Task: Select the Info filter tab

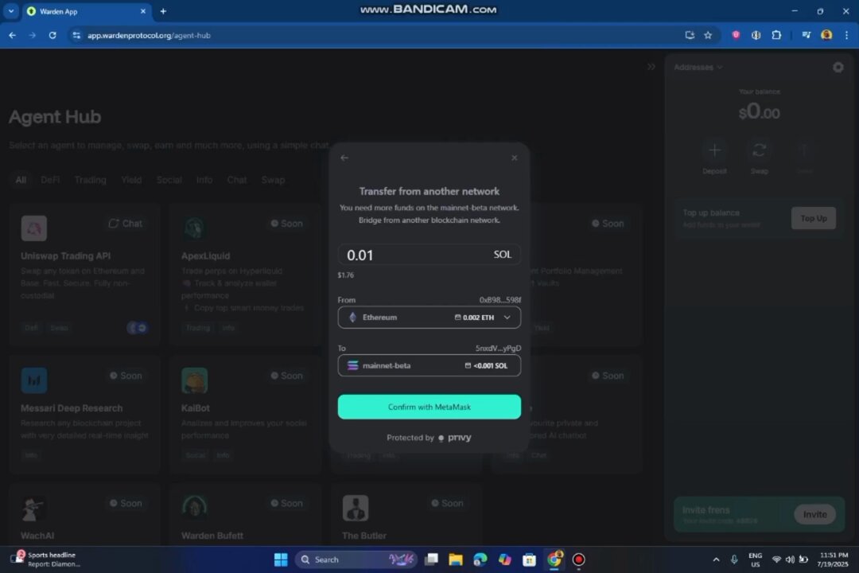Action: [204, 180]
